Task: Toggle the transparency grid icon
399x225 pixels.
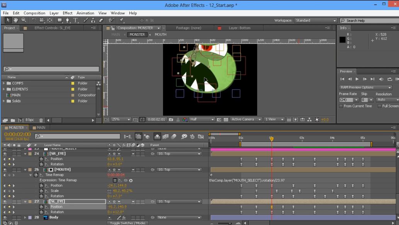Action: click(x=226, y=120)
